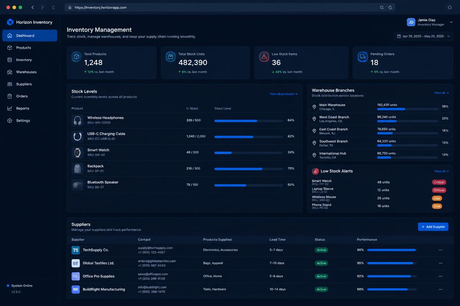Click the Southwest Branch location pin
Viewport: 460px width, 306px height.
coord(314,143)
